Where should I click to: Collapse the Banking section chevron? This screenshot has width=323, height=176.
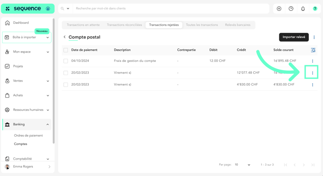pos(47,124)
